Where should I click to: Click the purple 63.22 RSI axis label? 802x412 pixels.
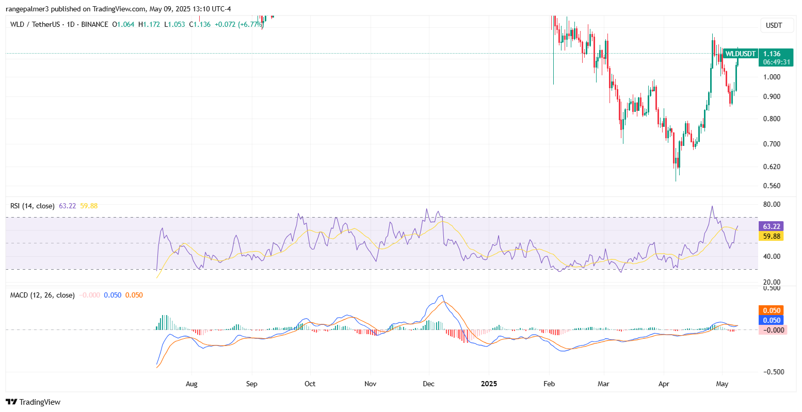(771, 226)
